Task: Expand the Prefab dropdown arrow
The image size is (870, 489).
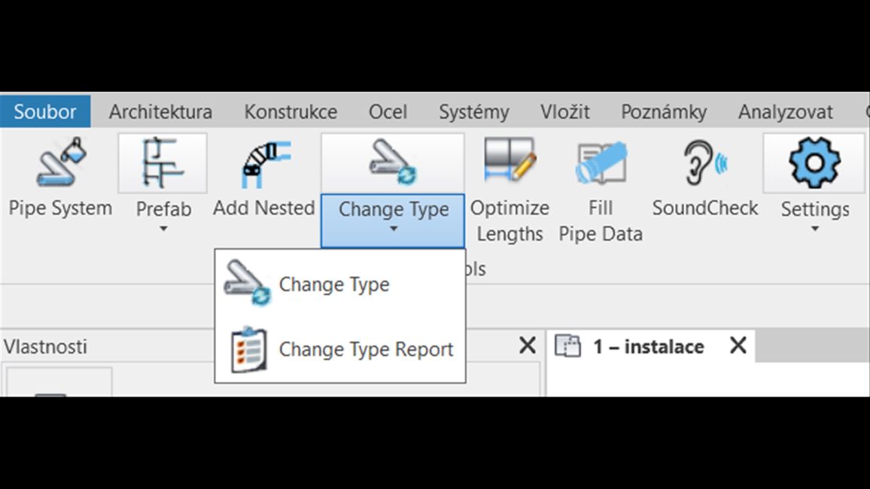Action: [x=163, y=229]
